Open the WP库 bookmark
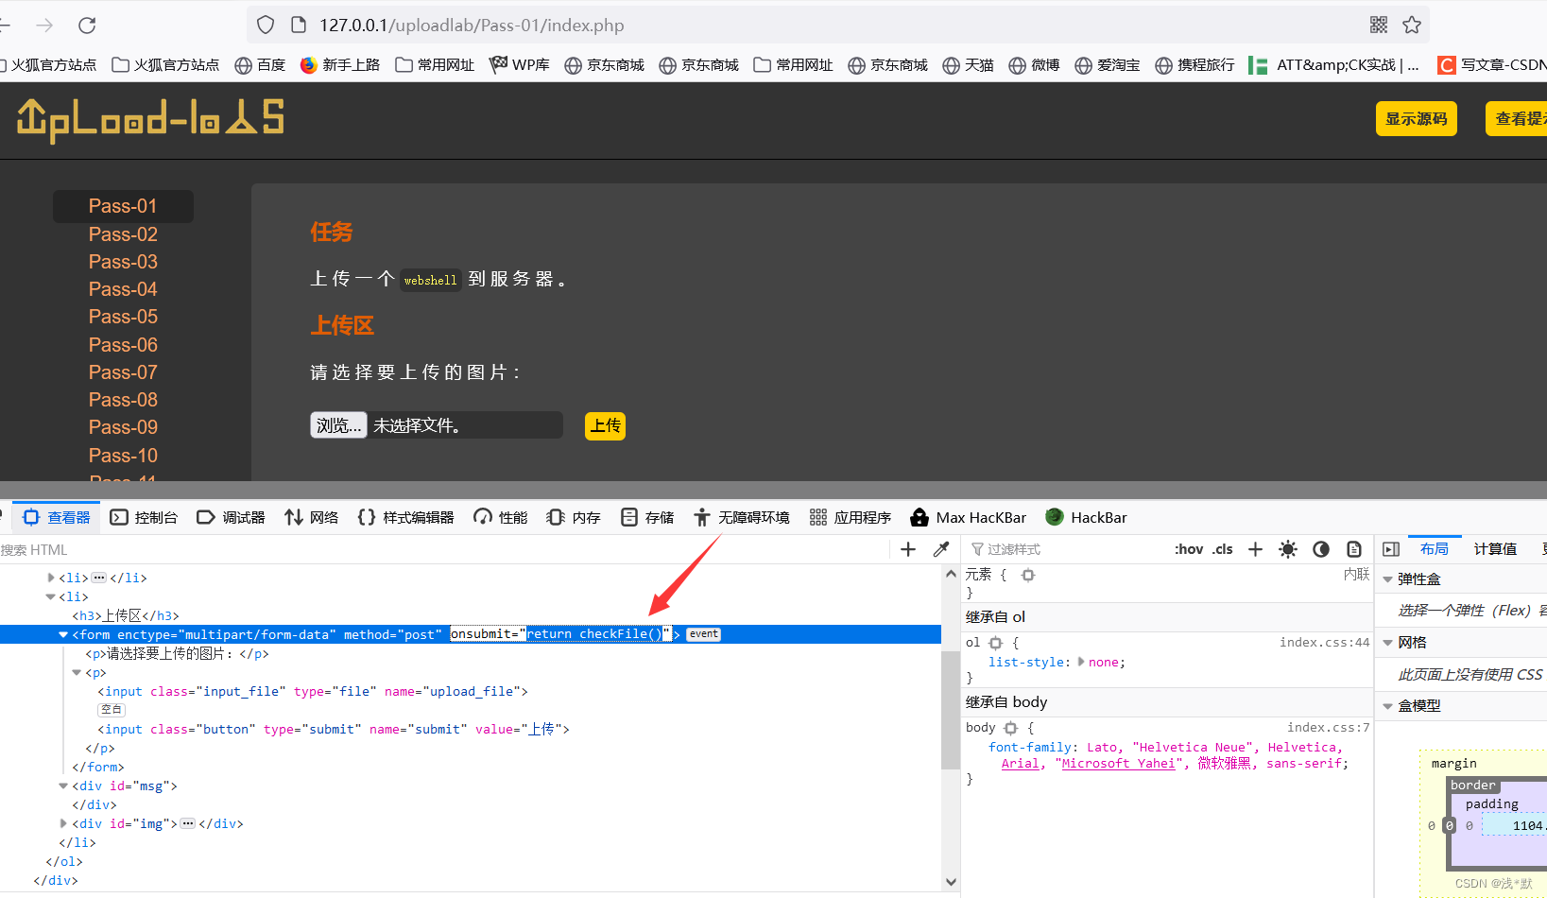 coord(520,65)
